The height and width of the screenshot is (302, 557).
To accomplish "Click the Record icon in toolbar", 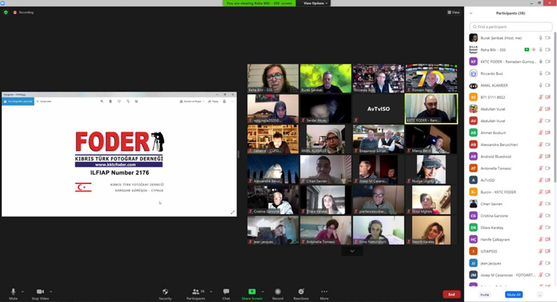I will click(278, 292).
